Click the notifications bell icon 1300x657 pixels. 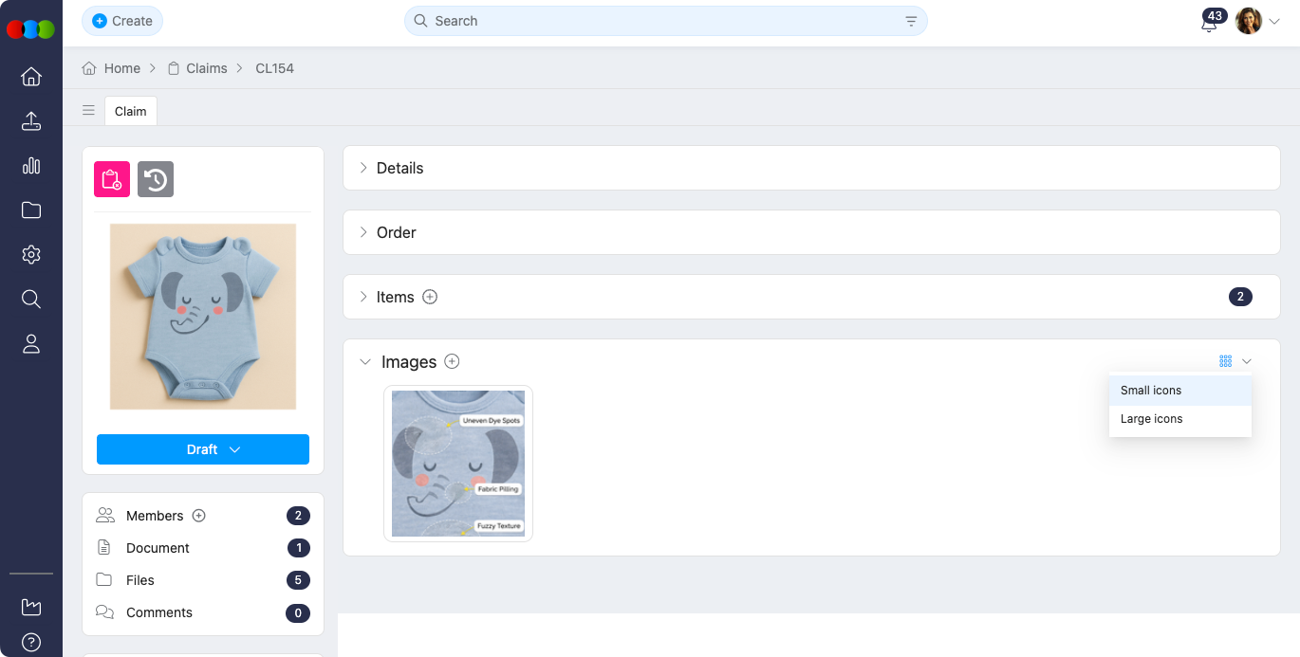click(1209, 25)
